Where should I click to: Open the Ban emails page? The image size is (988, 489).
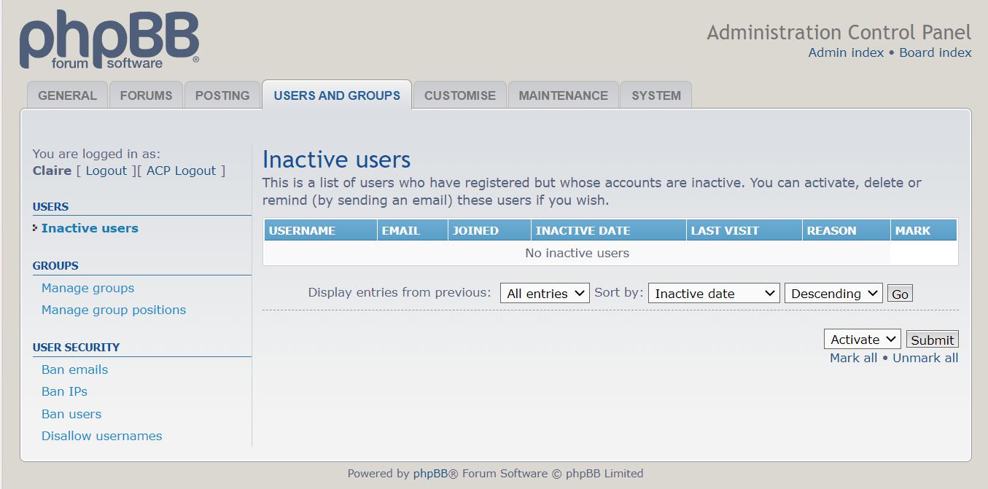click(74, 369)
